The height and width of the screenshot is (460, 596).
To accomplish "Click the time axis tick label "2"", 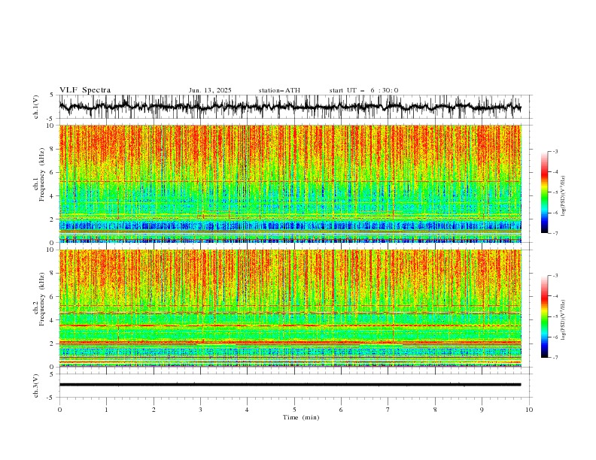I will (154, 410).
